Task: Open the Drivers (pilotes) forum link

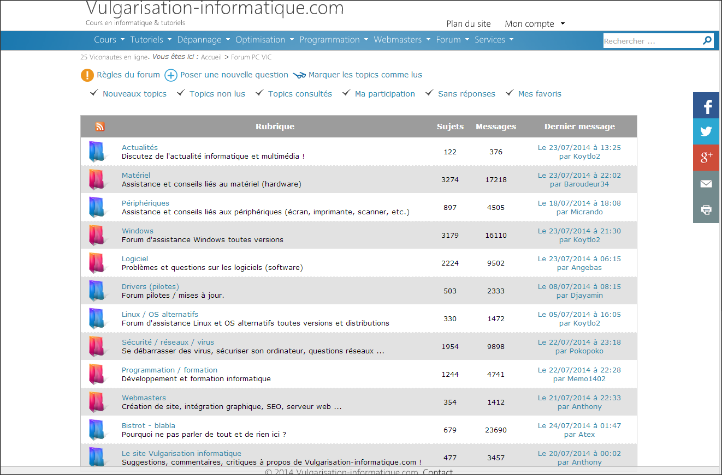Action: [x=150, y=287]
